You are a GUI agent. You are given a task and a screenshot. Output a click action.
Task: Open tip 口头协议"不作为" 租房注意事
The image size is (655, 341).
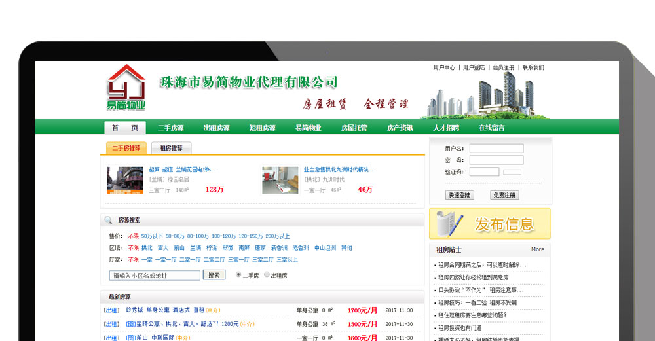click(x=480, y=290)
